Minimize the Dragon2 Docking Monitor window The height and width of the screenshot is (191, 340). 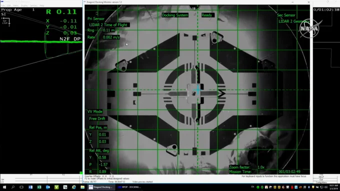(x=292, y=2)
